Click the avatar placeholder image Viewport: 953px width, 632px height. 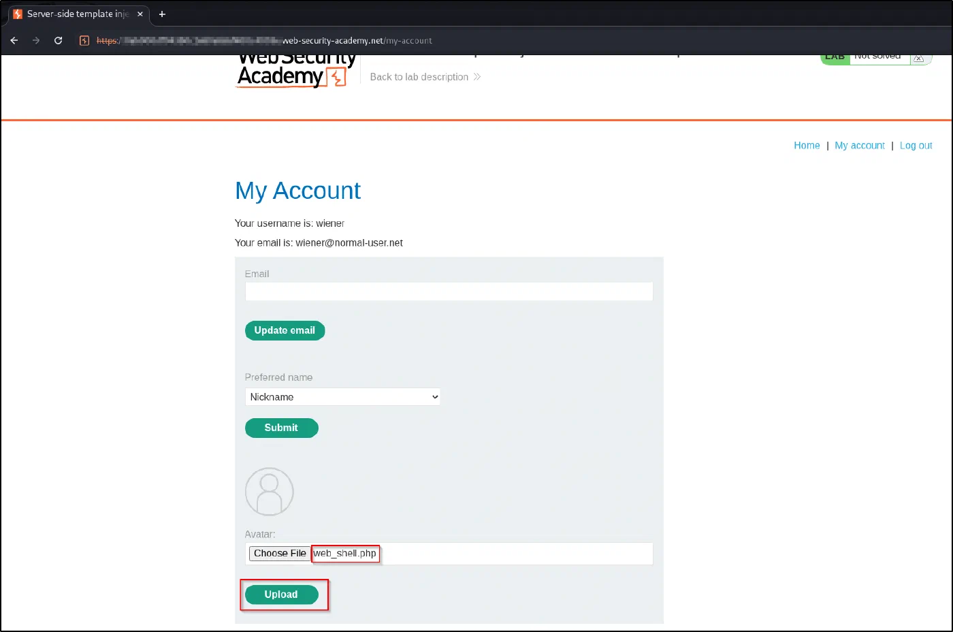pos(269,492)
